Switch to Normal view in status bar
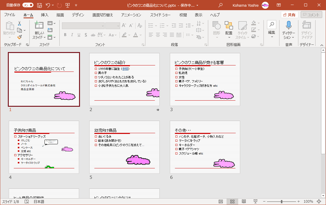This screenshot has width=326, height=205. click(221, 202)
